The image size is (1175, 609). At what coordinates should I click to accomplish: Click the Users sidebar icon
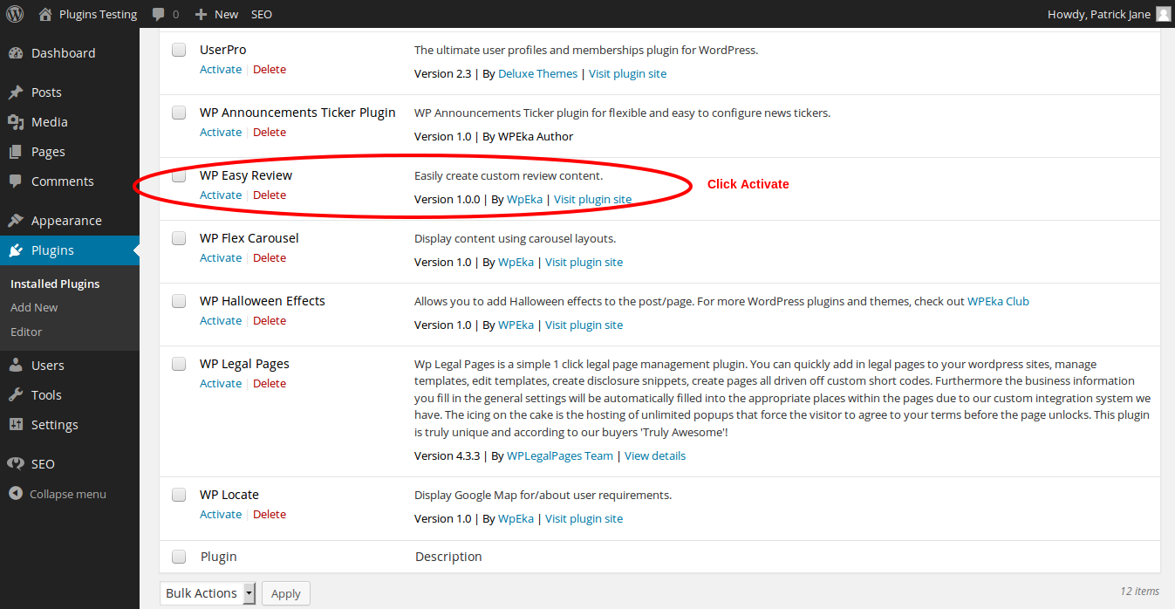16,366
